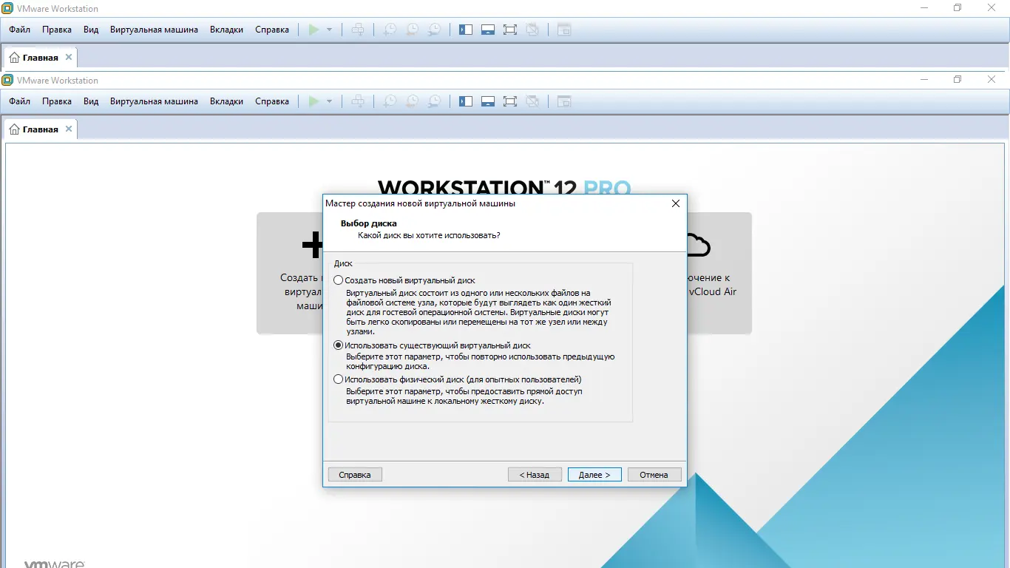The width and height of the screenshot is (1010, 568).
Task: Toggle the library sidebar icon in lower window toolbar
Action: tap(466, 101)
